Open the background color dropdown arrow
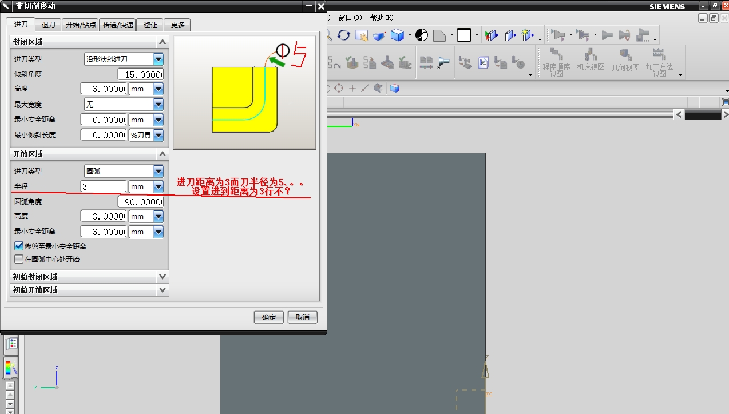Viewport: 729px width, 414px height. (x=477, y=35)
